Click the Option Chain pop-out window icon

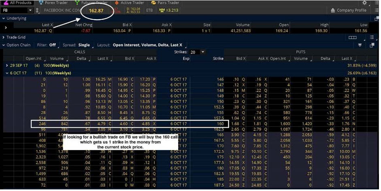coord(372,45)
